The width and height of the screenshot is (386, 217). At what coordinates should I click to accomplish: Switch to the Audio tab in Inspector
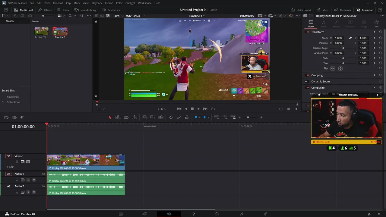click(324, 24)
